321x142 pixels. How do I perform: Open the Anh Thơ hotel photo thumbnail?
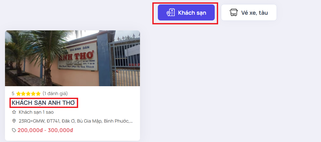73,58
